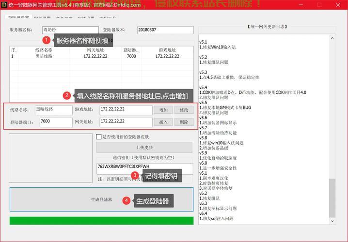
Task: Click log line 1.优化自动拾取速度
Action: (218, 158)
